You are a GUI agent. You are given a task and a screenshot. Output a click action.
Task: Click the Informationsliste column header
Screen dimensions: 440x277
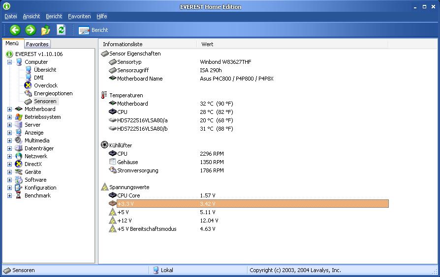click(148, 44)
